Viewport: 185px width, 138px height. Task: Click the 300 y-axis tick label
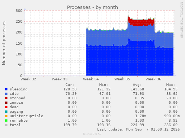[x=19, y=11]
